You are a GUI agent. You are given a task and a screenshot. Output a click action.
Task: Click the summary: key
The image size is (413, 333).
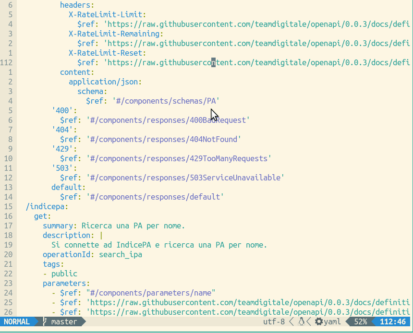(x=60, y=226)
